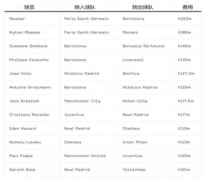Screen dimensions: 205x180
Task: Click Manchester City in Grealish row
Action: (82, 101)
